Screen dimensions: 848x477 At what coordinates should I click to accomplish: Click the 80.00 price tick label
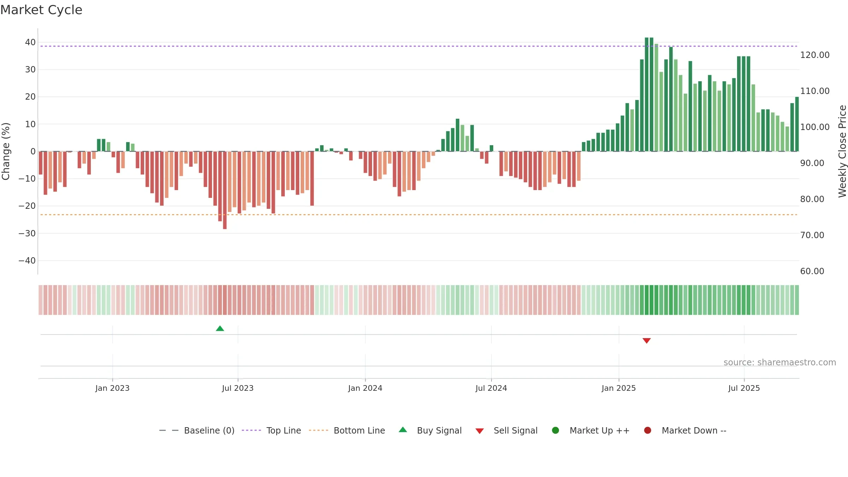(812, 199)
